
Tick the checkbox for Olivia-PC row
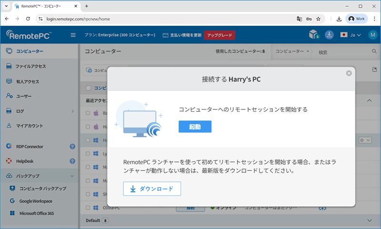[x=88, y=208]
